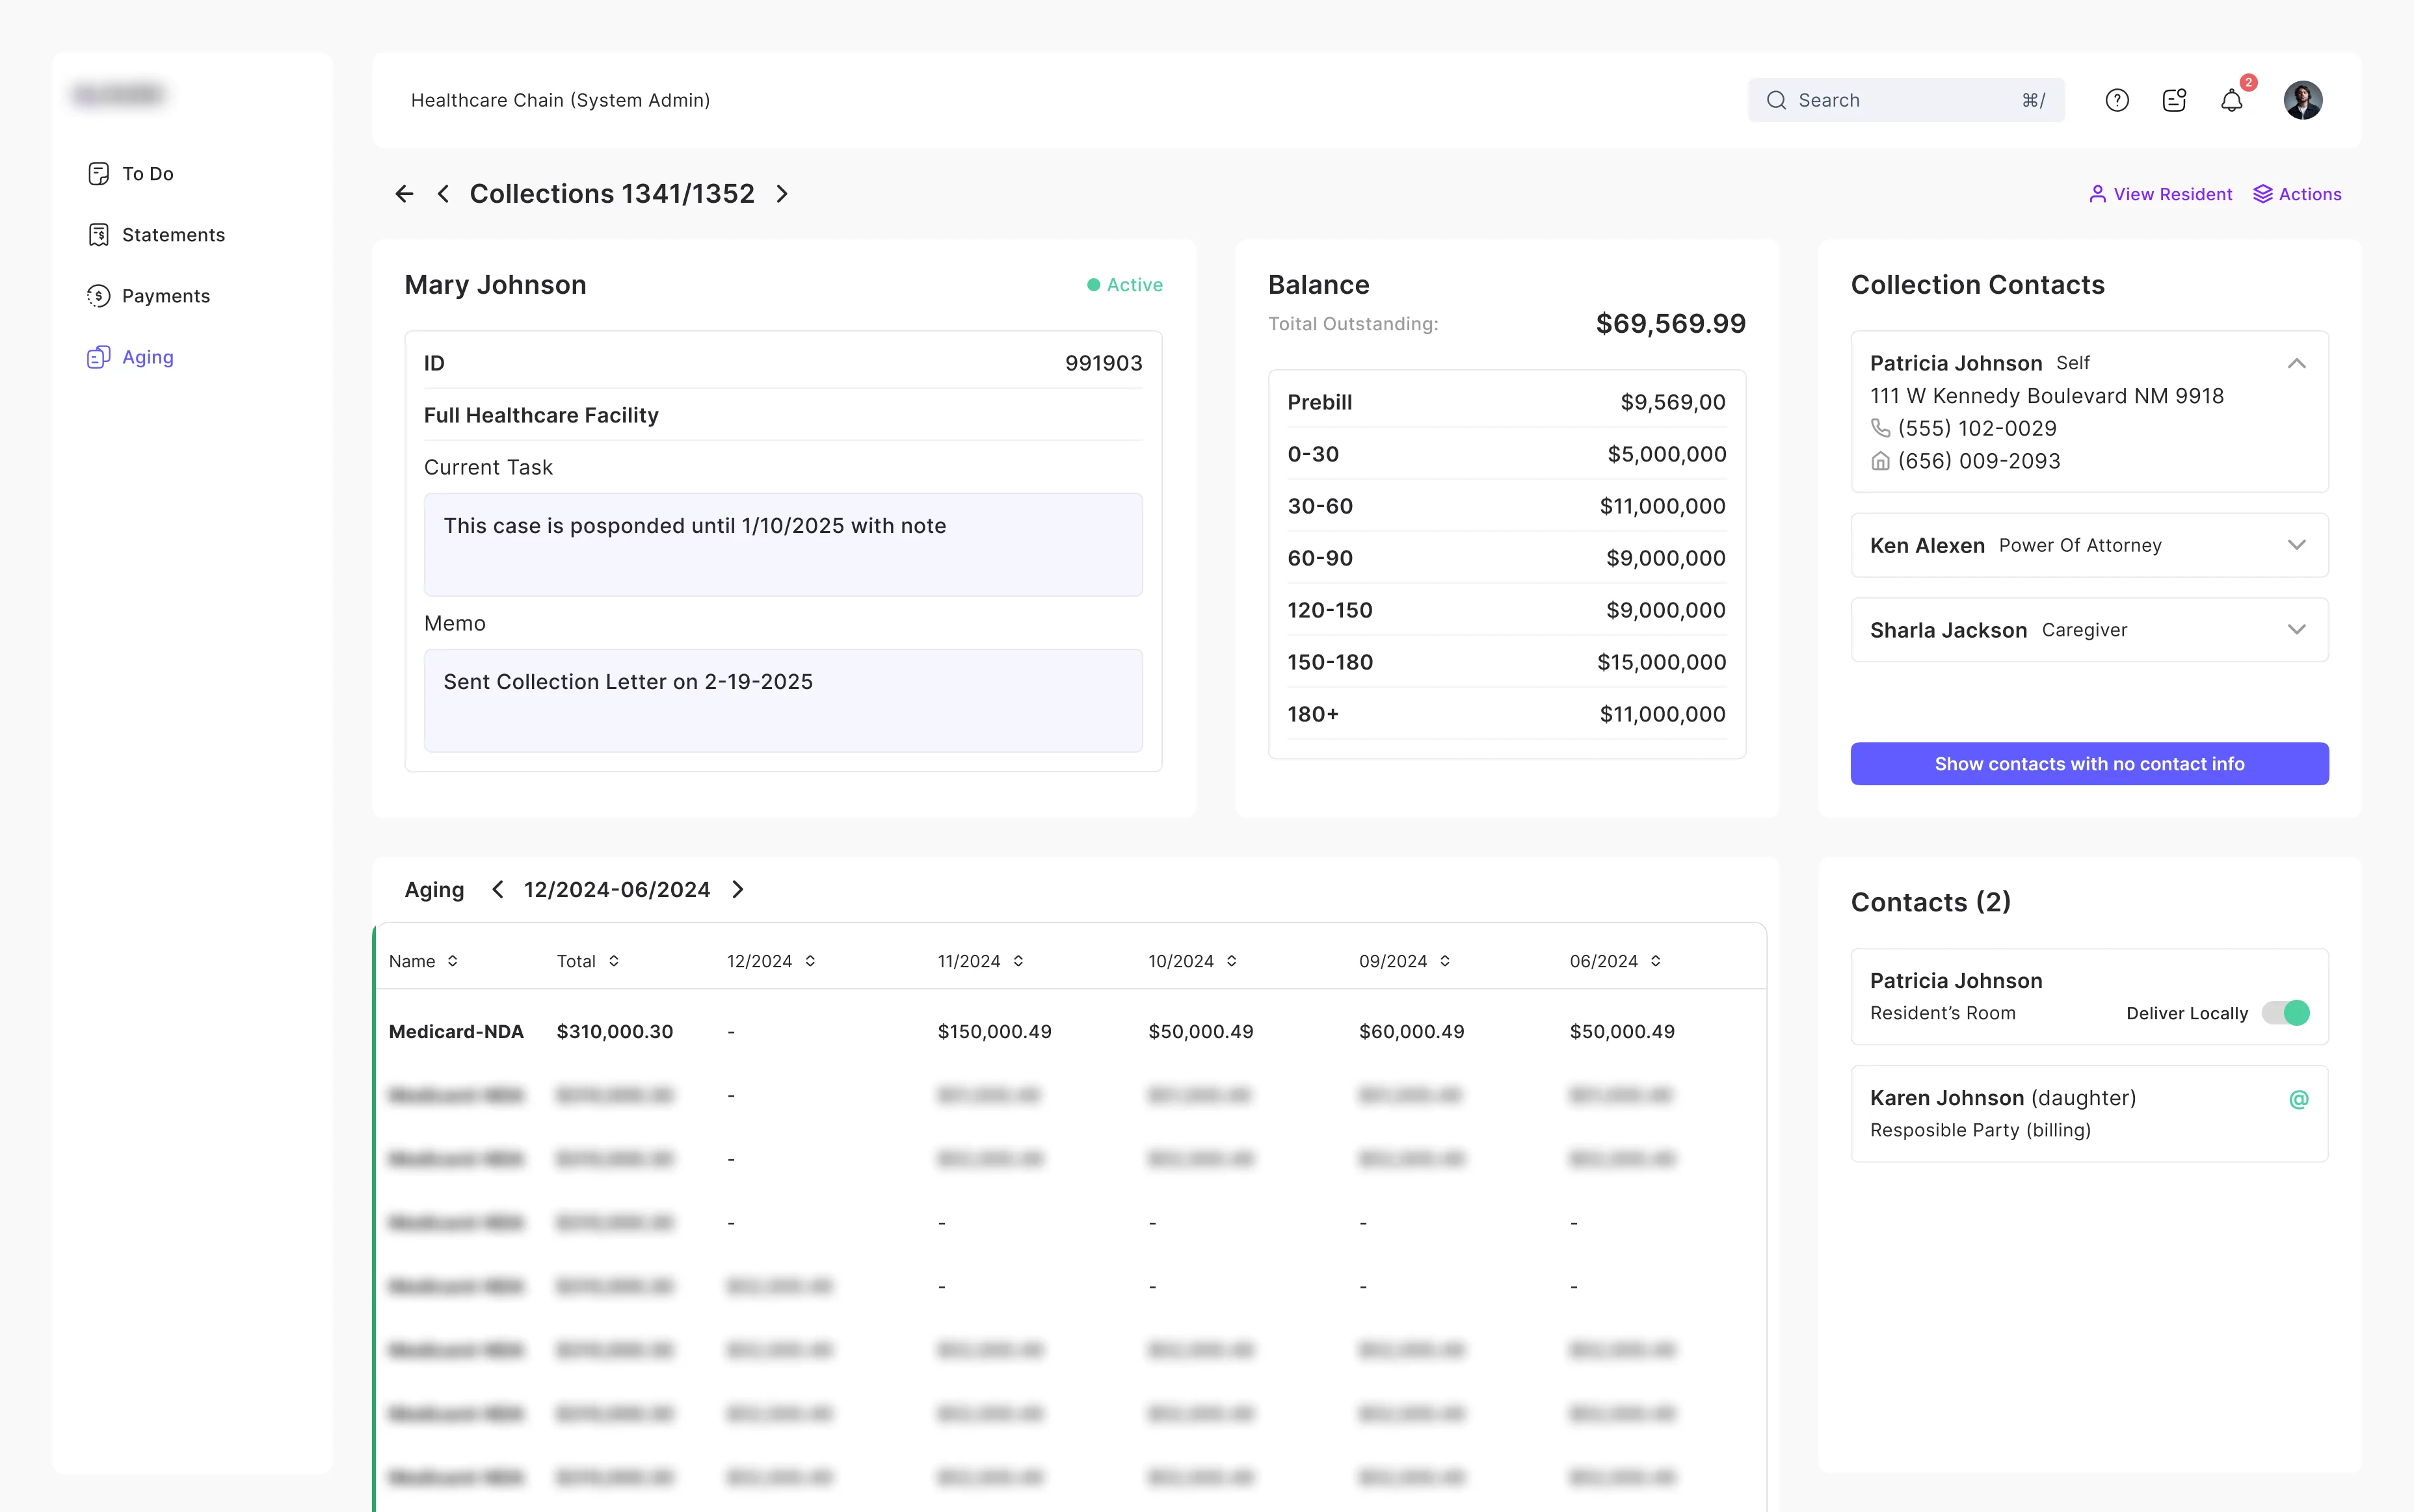This screenshot has width=2414, height=1512.
Task: Click Show contacts with no contact info
Action: [x=2089, y=764]
